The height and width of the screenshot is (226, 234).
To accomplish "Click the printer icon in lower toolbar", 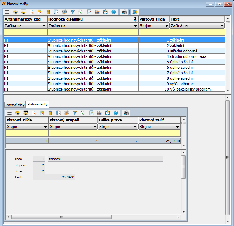I will tap(126, 113).
